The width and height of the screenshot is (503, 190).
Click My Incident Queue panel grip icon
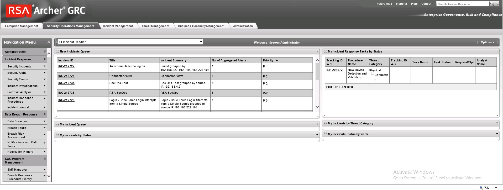coord(57,124)
